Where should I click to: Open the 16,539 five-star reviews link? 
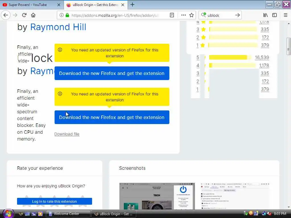262,57
